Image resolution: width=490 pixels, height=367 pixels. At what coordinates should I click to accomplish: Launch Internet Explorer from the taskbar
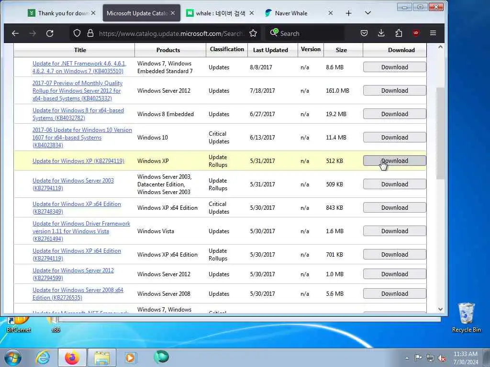point(43,357)
